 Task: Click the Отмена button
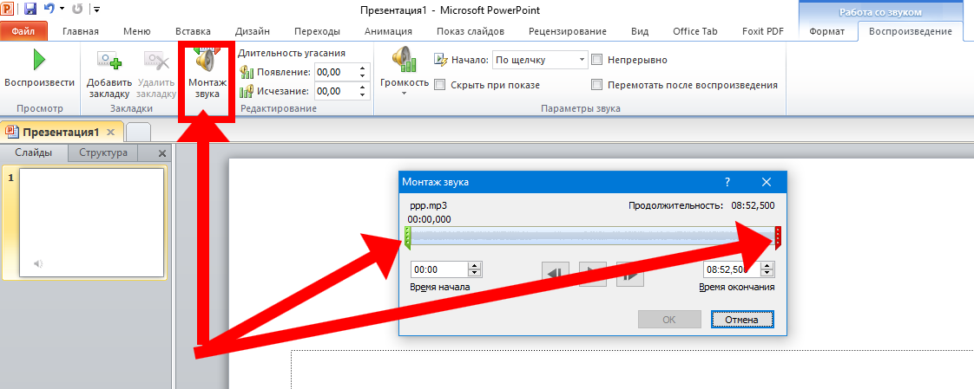tap(742, 320)
